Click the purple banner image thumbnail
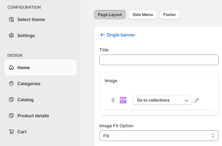 tap(123, 100)
